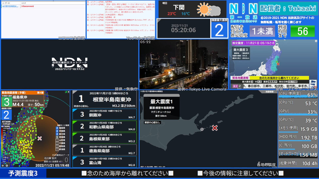Viewport: 319px width, 179px height.
Task: Click the 2022/11/21 05:19:48 timestamp on the seismic map
Action: click(x=52, y=165)
